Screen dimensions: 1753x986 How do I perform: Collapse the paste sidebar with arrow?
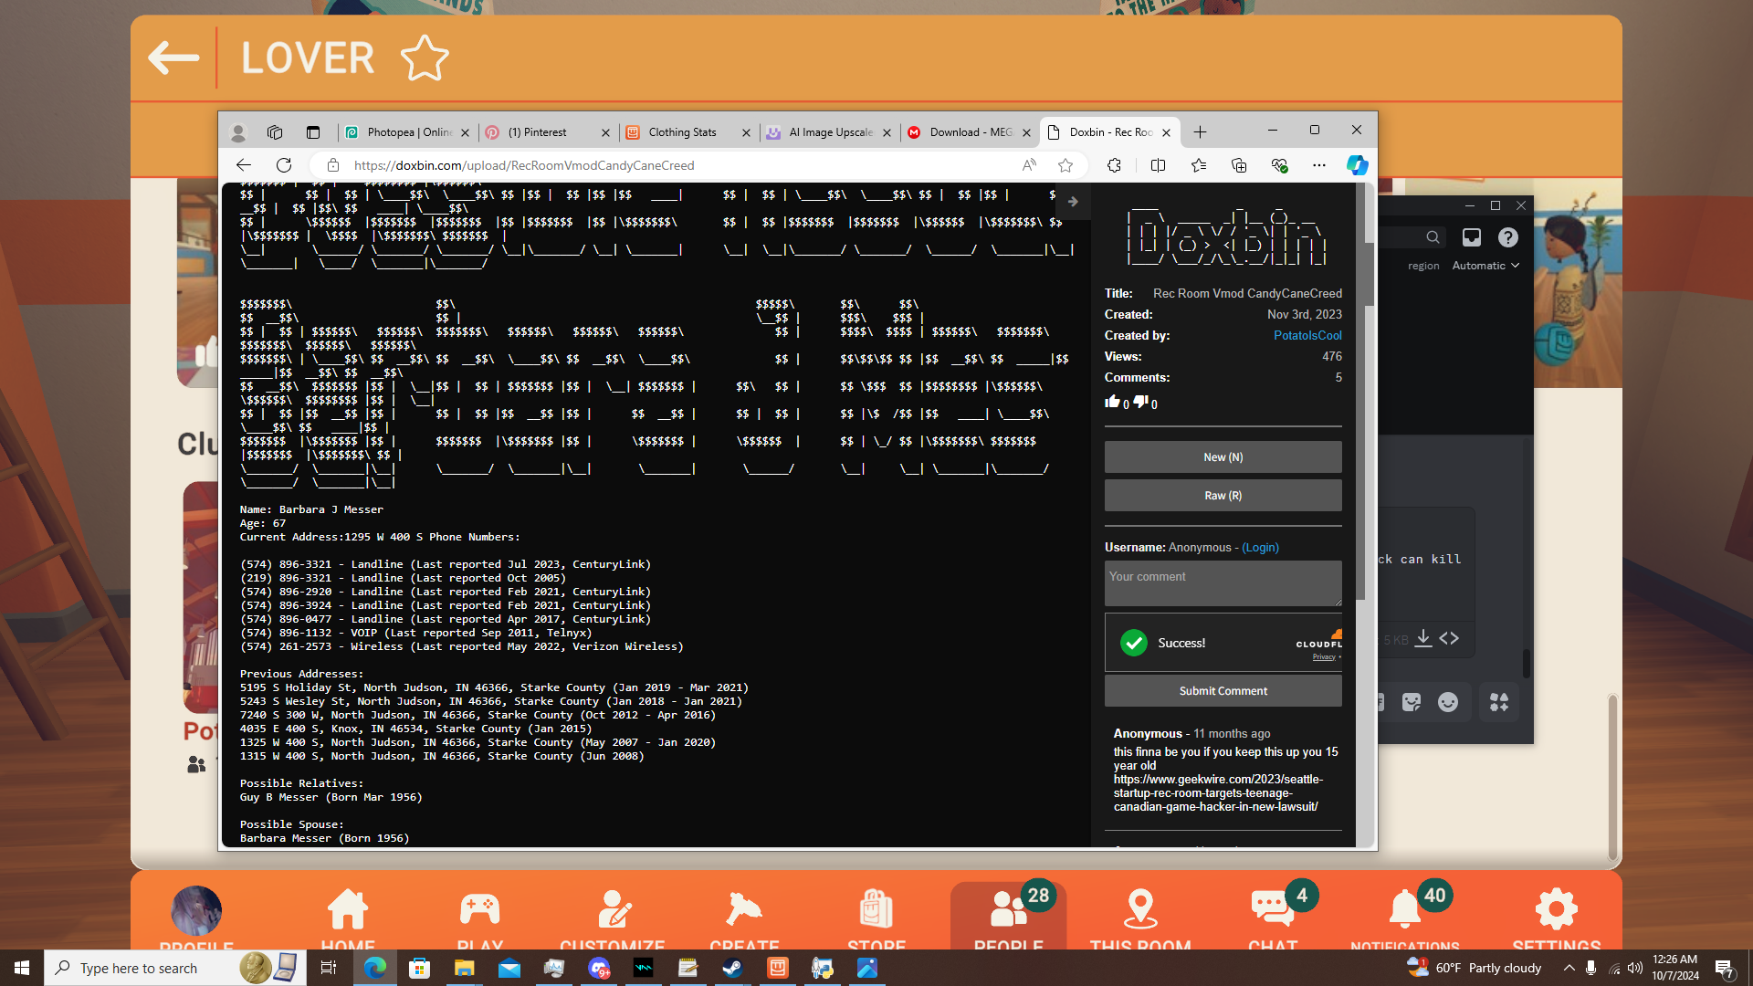tap(1073, 202)
